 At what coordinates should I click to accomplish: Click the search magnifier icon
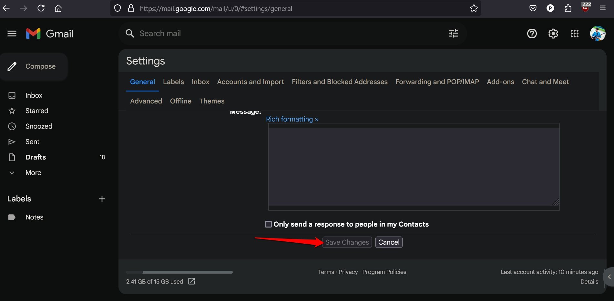coord(130,33)
